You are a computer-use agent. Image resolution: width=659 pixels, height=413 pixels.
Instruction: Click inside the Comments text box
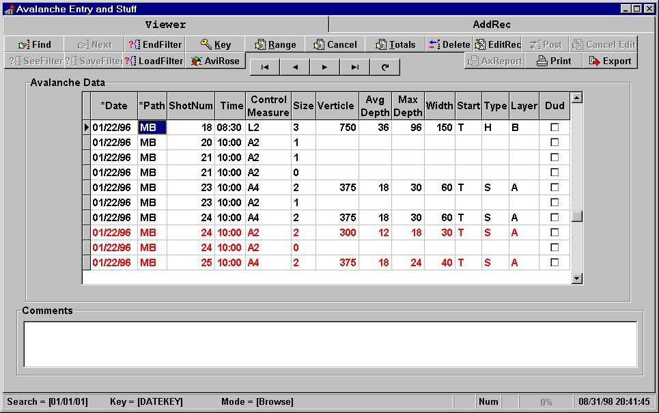(x=331, y=344)
